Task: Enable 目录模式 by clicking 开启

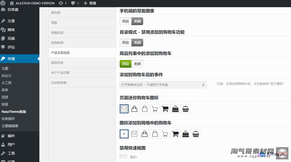Action: pos(126,43)
